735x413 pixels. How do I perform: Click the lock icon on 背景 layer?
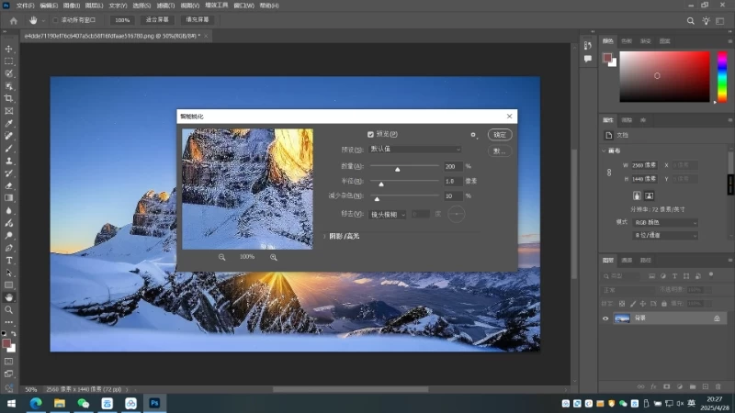coord(717,318)
